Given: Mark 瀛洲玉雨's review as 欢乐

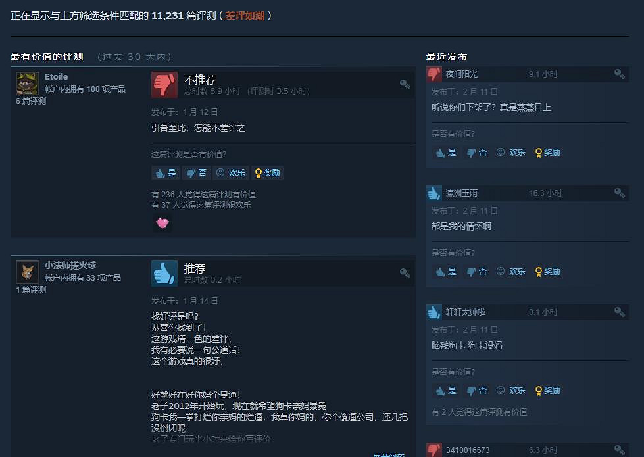Looking at the screenshot, I should pyautogui.click(x=511, y=272).
